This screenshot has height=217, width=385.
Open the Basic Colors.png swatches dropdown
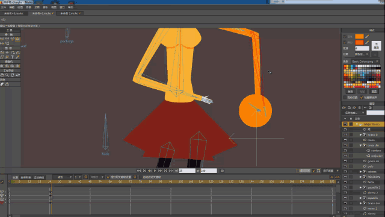(365, 61)
